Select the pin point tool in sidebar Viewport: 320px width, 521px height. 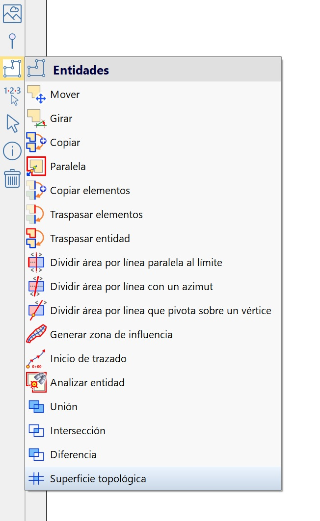coord(12,41)
